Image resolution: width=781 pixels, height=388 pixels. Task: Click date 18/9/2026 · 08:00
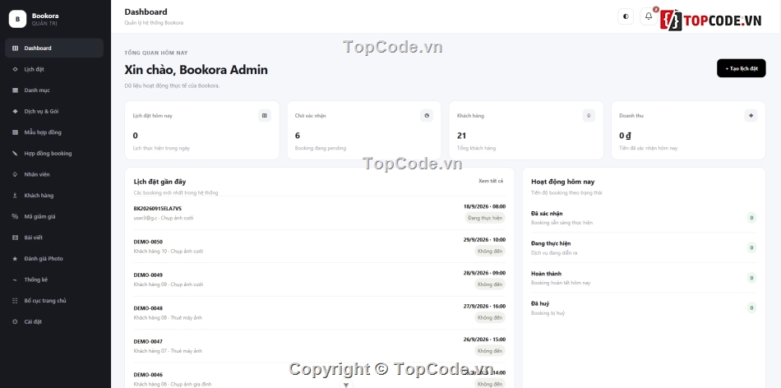(x=484, y=206)
